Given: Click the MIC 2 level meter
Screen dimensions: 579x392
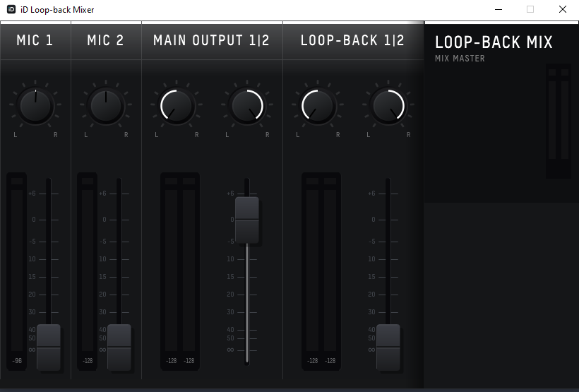Looking at the screenshot, I should (x=87, y=271).
